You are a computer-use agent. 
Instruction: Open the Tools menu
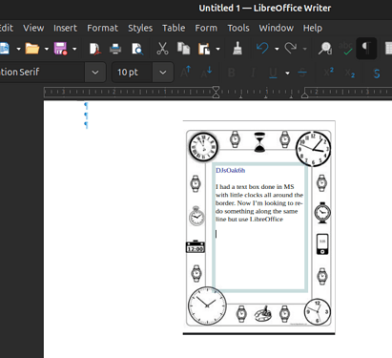coord(238,28)
